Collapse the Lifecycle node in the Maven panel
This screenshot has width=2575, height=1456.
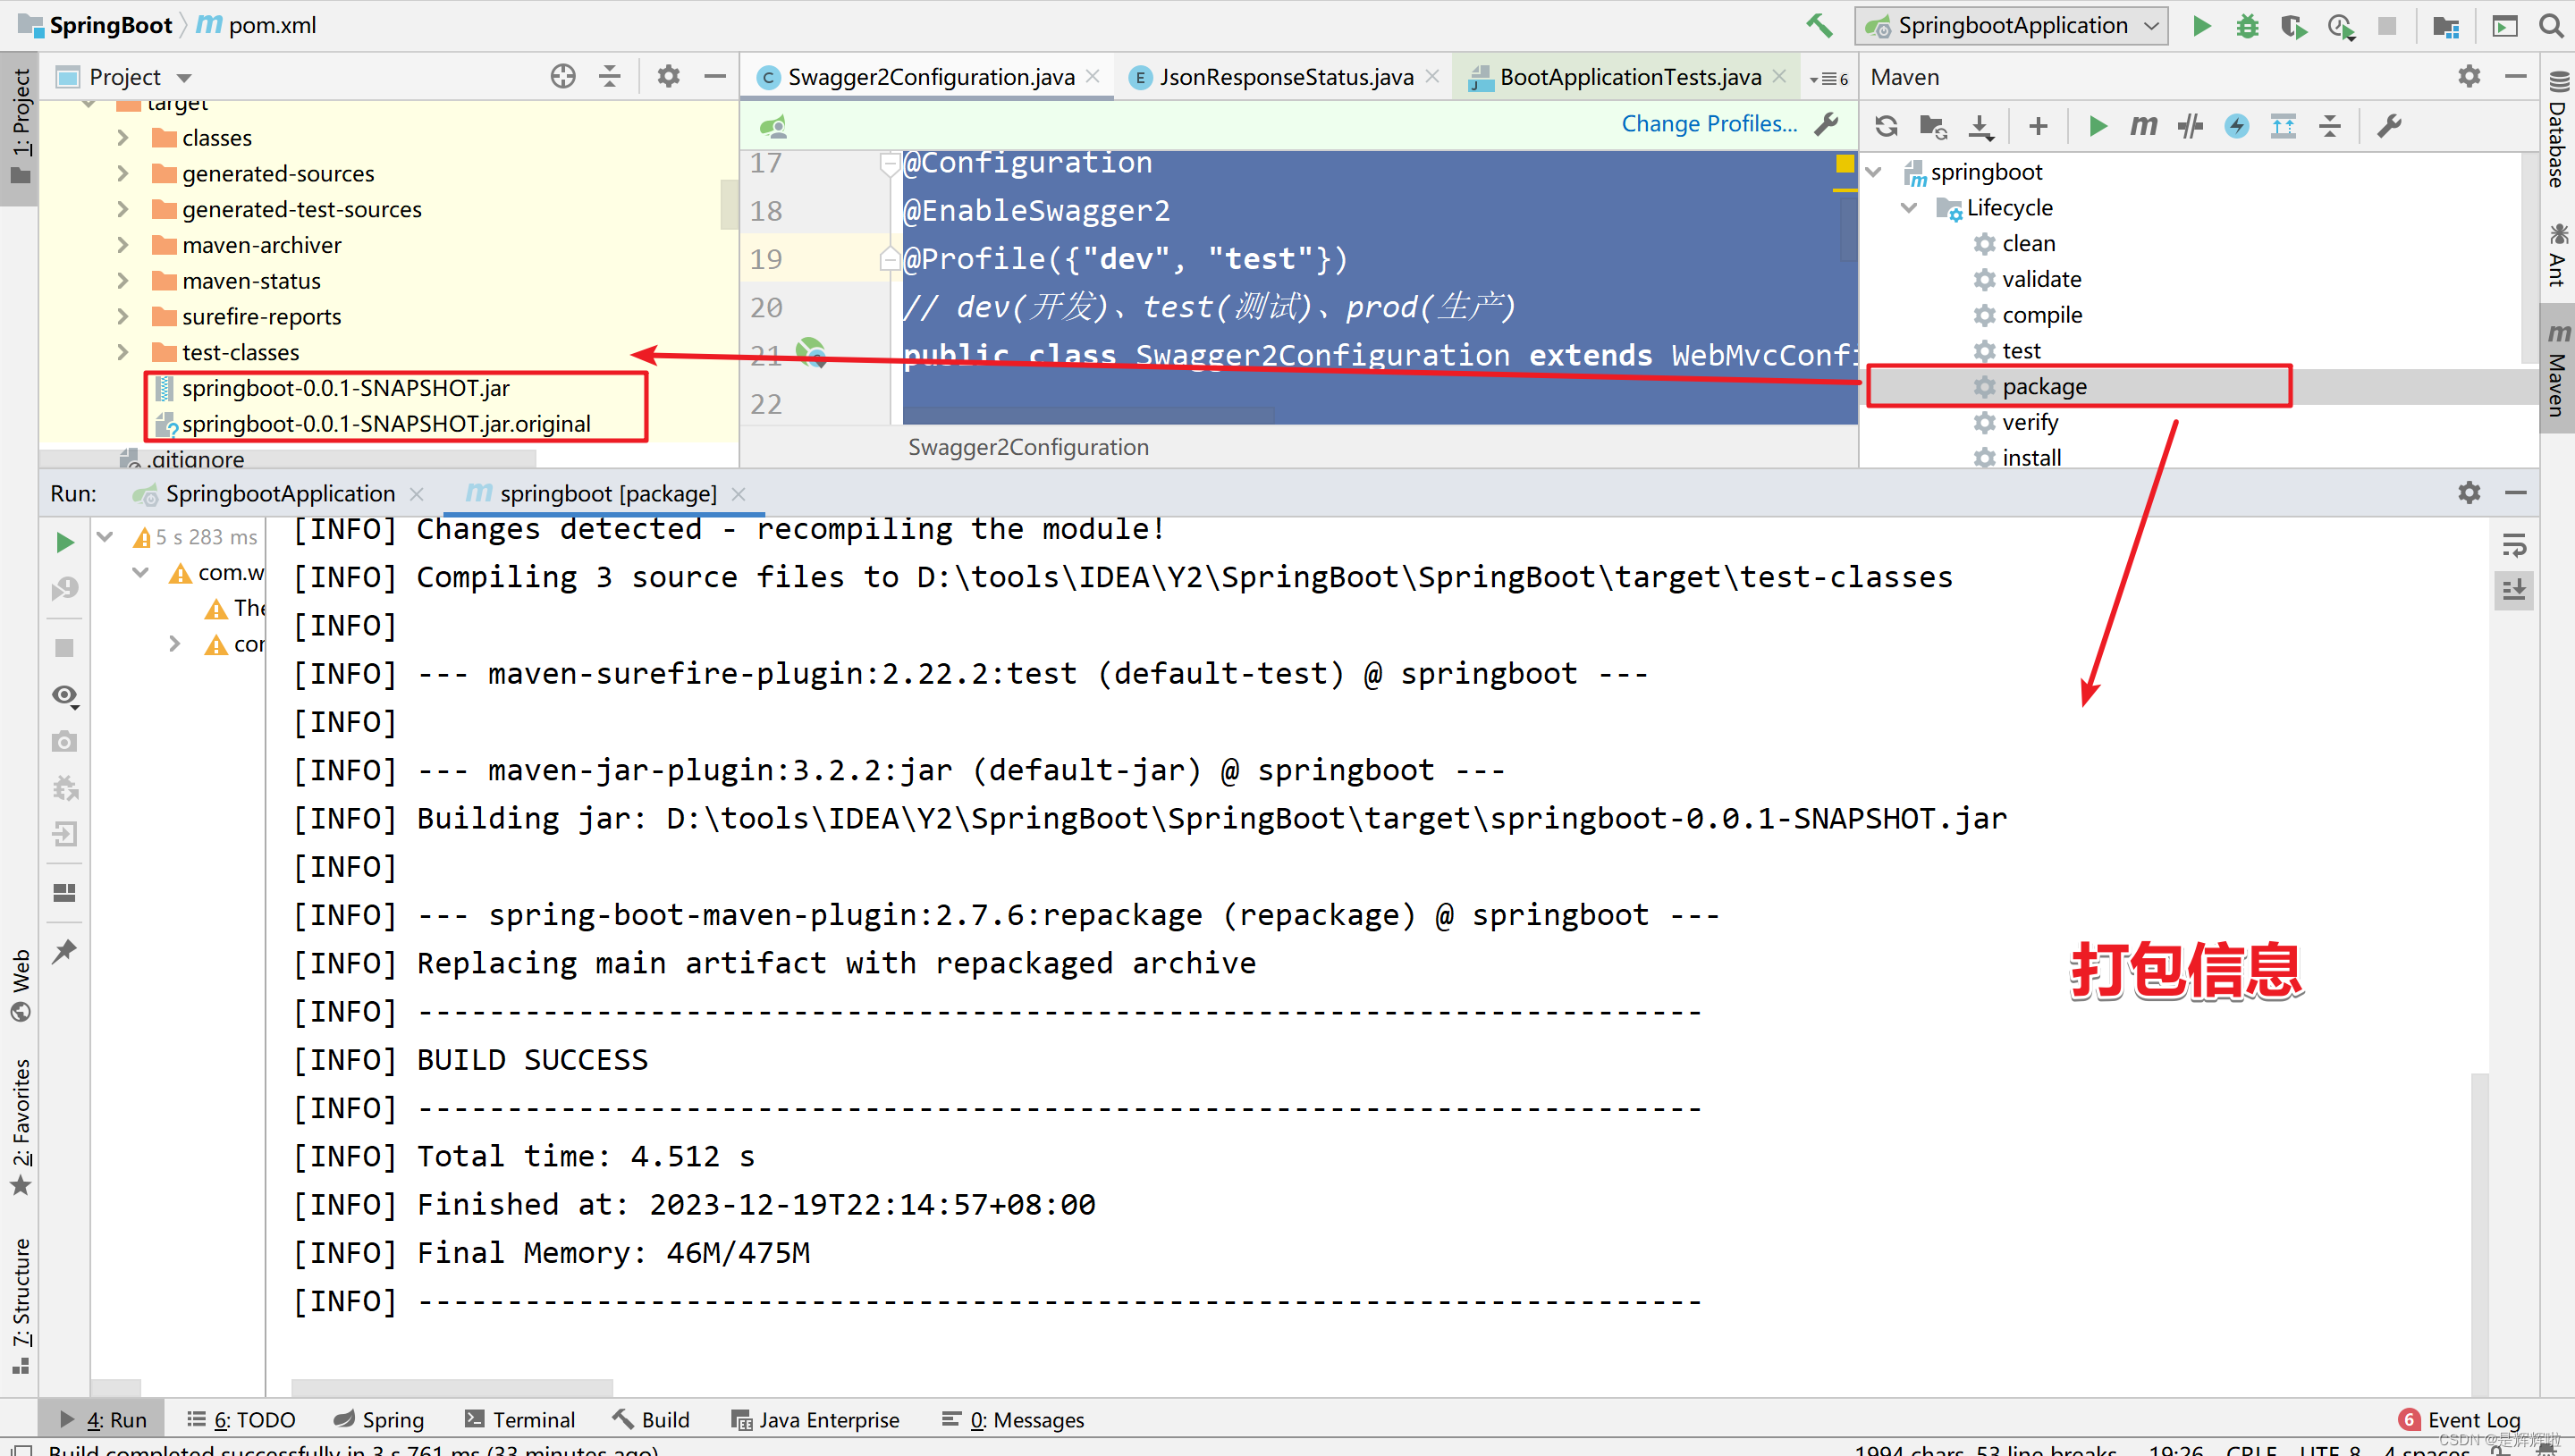click(x=1909, y=208)
